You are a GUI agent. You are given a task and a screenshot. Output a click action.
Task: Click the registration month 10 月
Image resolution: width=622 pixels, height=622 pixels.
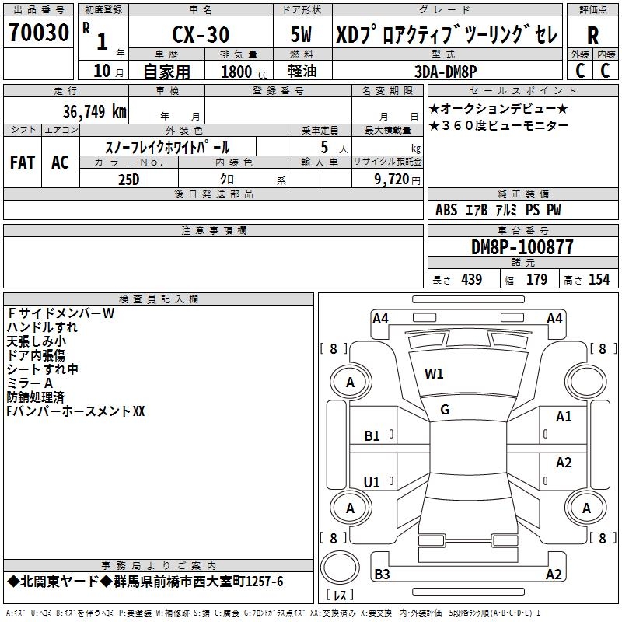pos(109,71)
